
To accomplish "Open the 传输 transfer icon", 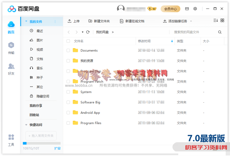I will tap(11, 45).
